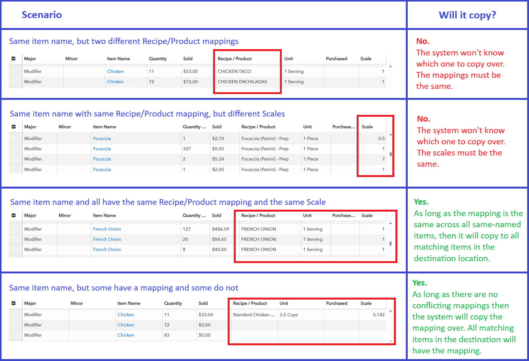Sort by Scale header in the Focaccia table
Viewport: 529px width, 361px height.
point(367,127)
